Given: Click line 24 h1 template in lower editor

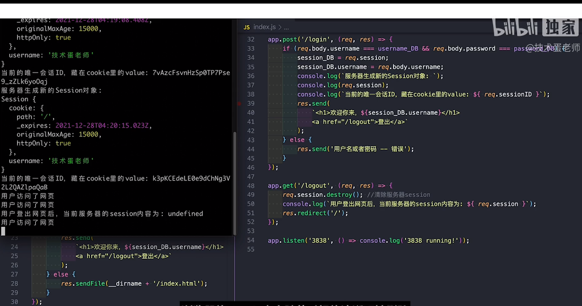Looking at the screenshot, I should 150,247.
